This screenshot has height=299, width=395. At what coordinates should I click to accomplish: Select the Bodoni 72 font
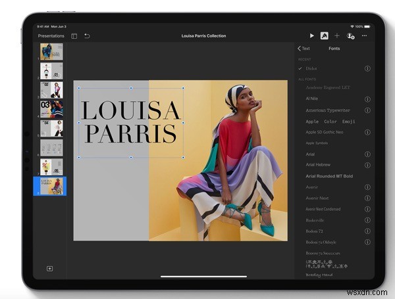(314, 231)
